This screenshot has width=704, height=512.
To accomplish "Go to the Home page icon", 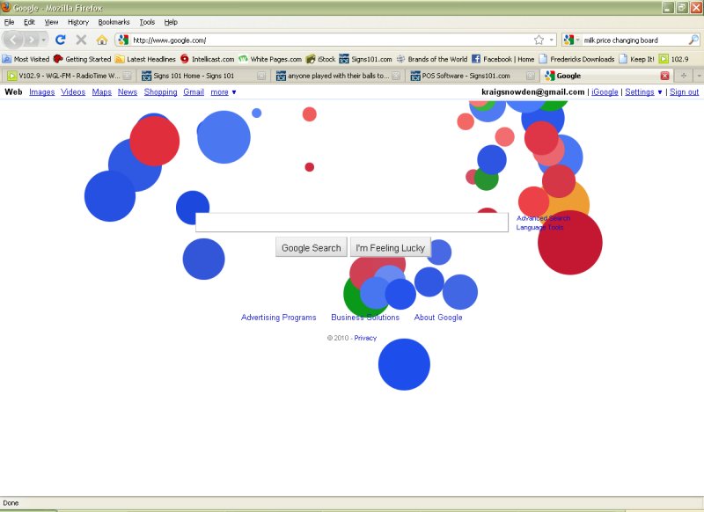I will point(102,40).
